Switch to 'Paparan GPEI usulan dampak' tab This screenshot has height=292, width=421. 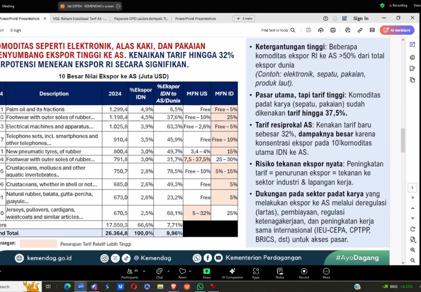click(x=141, y=19)
